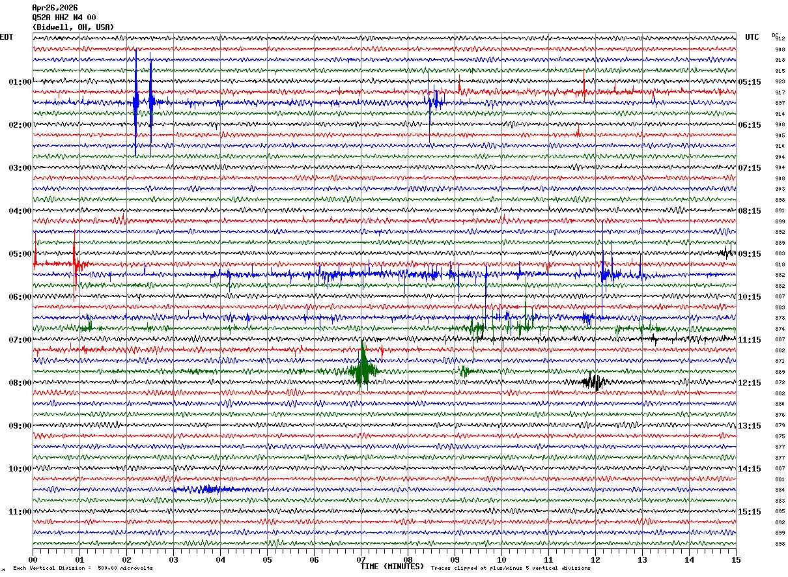Select the 11:00 EDT time label
Screen dimensions: 788x577
click(20, 512)
